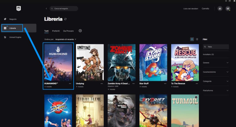Click the Cerca nel negozio search field
236x127 pixels.
[65, 9]
